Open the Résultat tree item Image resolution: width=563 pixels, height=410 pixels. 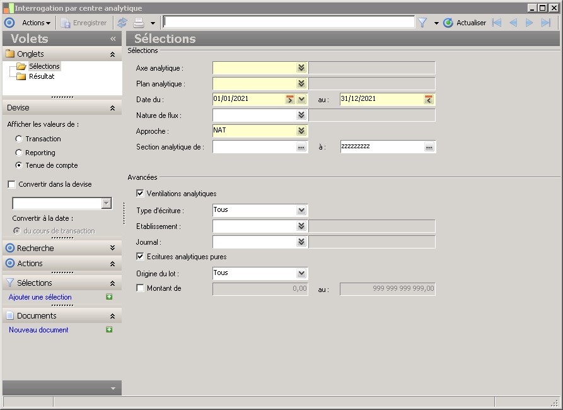42,76
